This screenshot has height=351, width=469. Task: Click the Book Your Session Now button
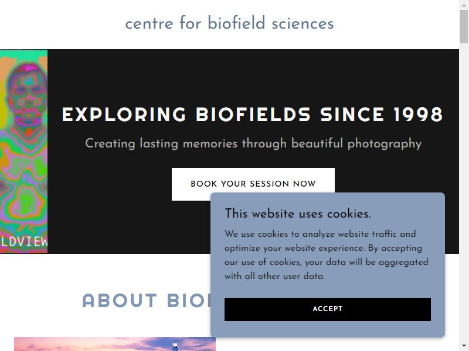pyautogui.click(x=253, y=184)
